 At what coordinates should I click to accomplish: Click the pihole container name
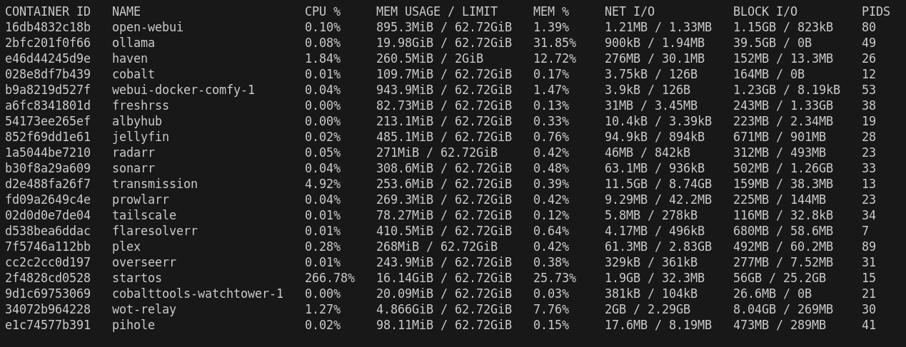tap(133, 325)
